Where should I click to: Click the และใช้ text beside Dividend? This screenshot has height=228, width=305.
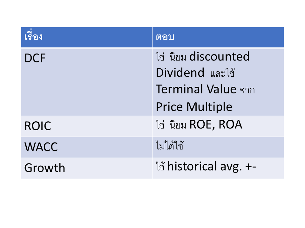222,73
